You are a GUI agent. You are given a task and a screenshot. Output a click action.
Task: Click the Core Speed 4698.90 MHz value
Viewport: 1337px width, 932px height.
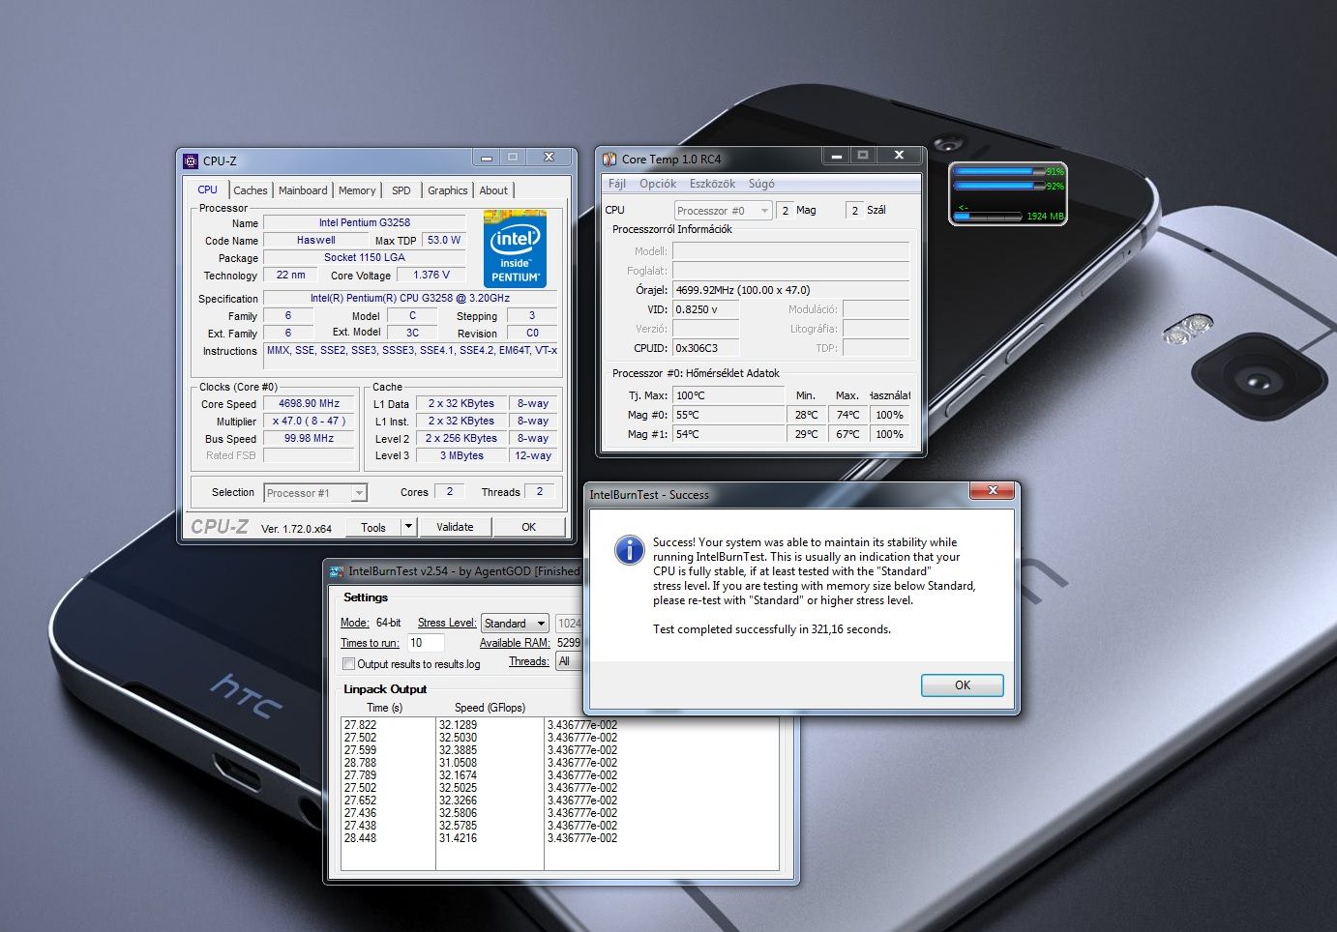pyautogui.click(x=310, y=403)
